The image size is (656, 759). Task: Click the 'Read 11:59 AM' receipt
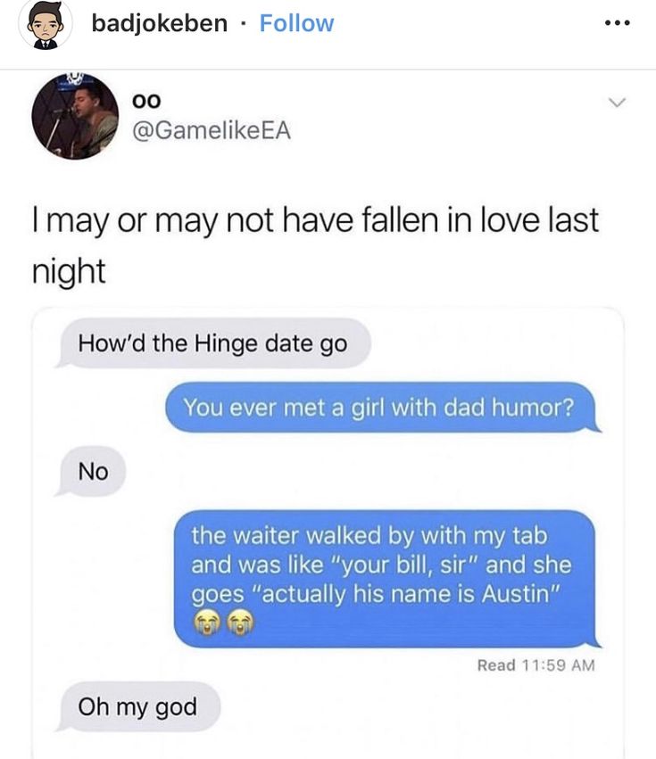click(536, 665)
